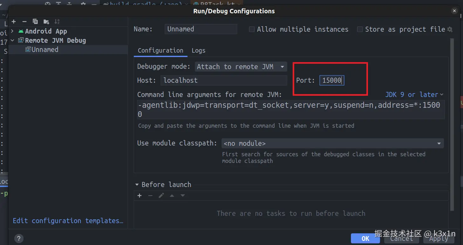
Task: Click the Apply button
Action: click(439, 239)
